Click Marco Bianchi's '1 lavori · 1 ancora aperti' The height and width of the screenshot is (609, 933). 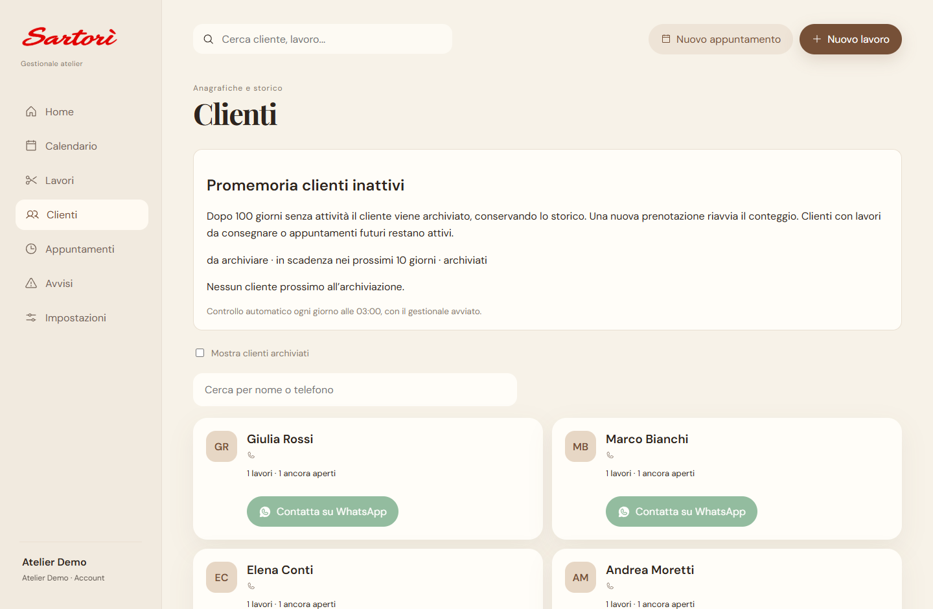click(x=650, y=474)
